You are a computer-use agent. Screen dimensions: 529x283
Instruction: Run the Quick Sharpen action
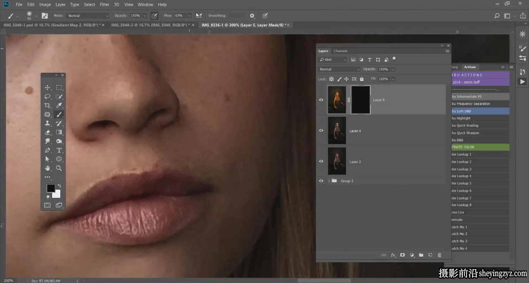tap(480, 133)
